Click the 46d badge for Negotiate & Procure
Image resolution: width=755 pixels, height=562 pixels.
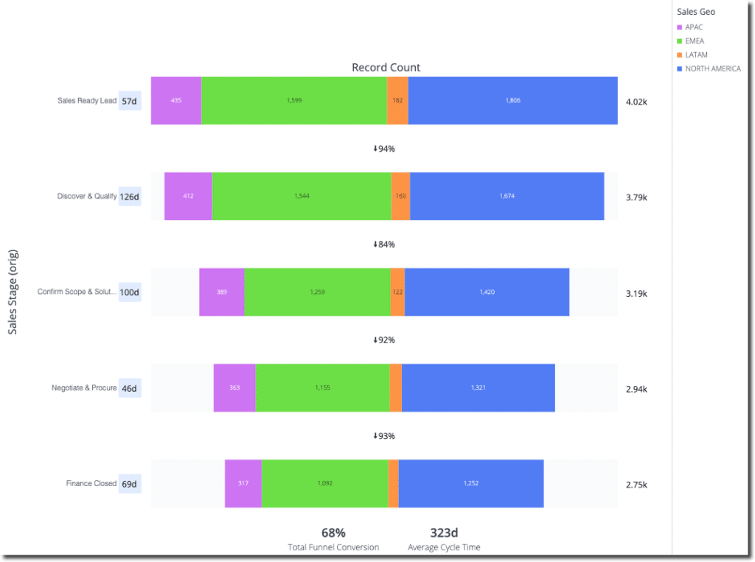coord(130,388)
